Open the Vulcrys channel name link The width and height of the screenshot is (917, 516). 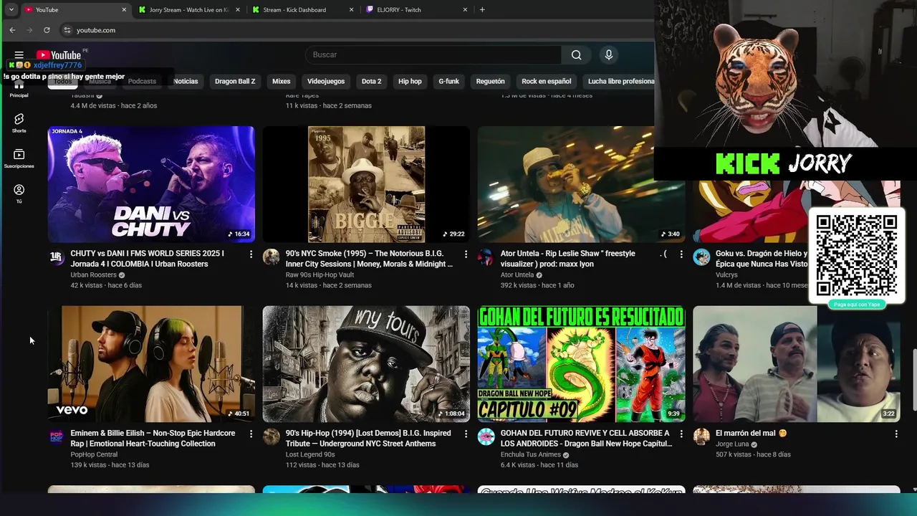pyautogui.click(x=726, y=275)
